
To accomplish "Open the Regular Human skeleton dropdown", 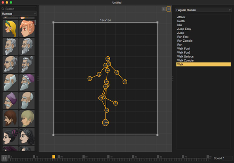I will [203, 10].
